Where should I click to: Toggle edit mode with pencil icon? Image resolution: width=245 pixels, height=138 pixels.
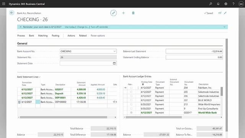113,13
